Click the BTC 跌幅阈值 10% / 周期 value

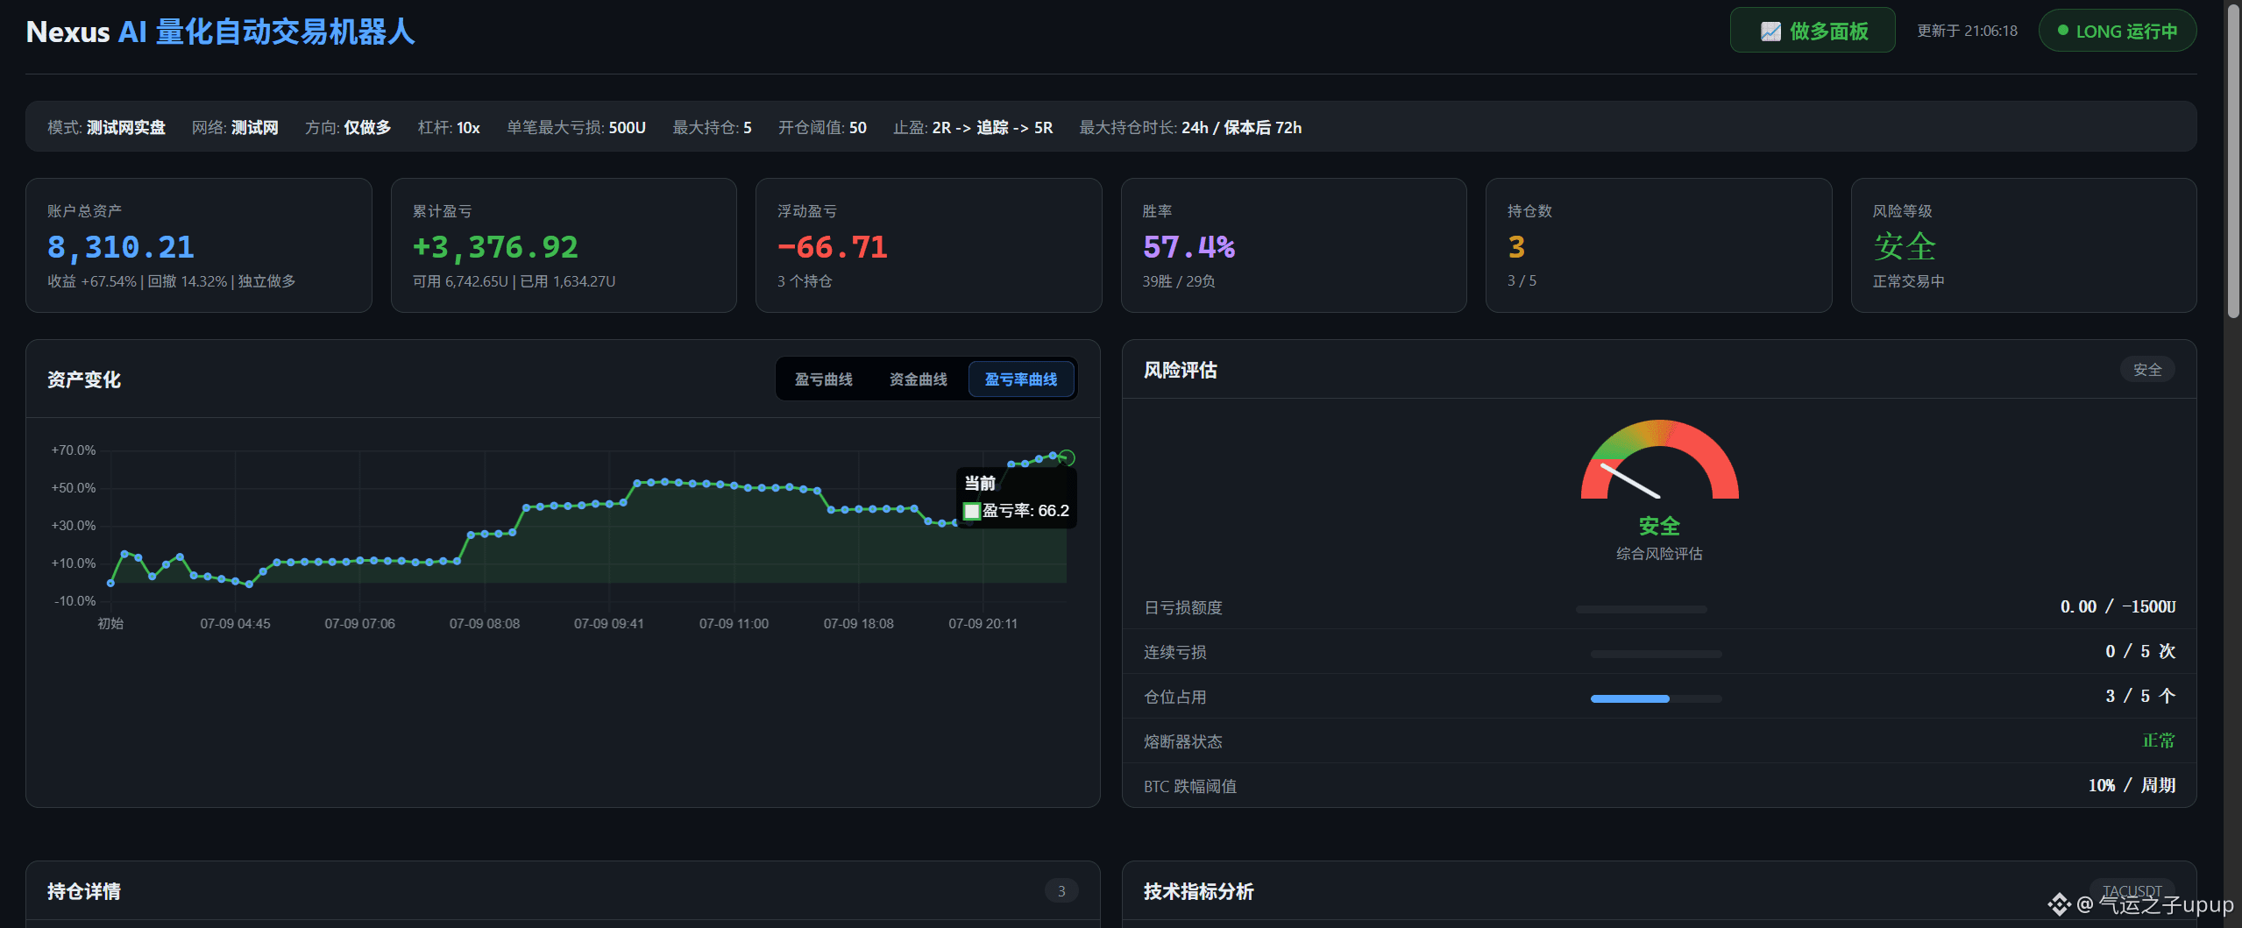click(x=2132, y=785)
